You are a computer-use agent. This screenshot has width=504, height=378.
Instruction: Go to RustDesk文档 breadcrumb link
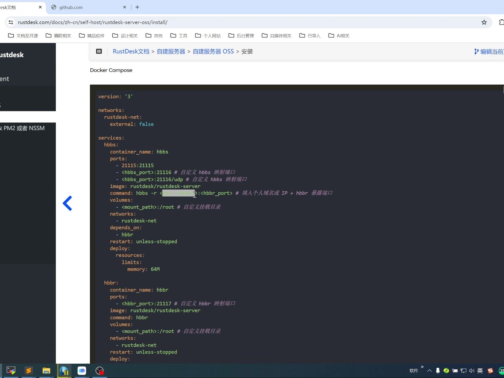click(131, 51)
